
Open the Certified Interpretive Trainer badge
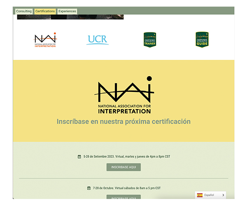click(x=150, y=40)
